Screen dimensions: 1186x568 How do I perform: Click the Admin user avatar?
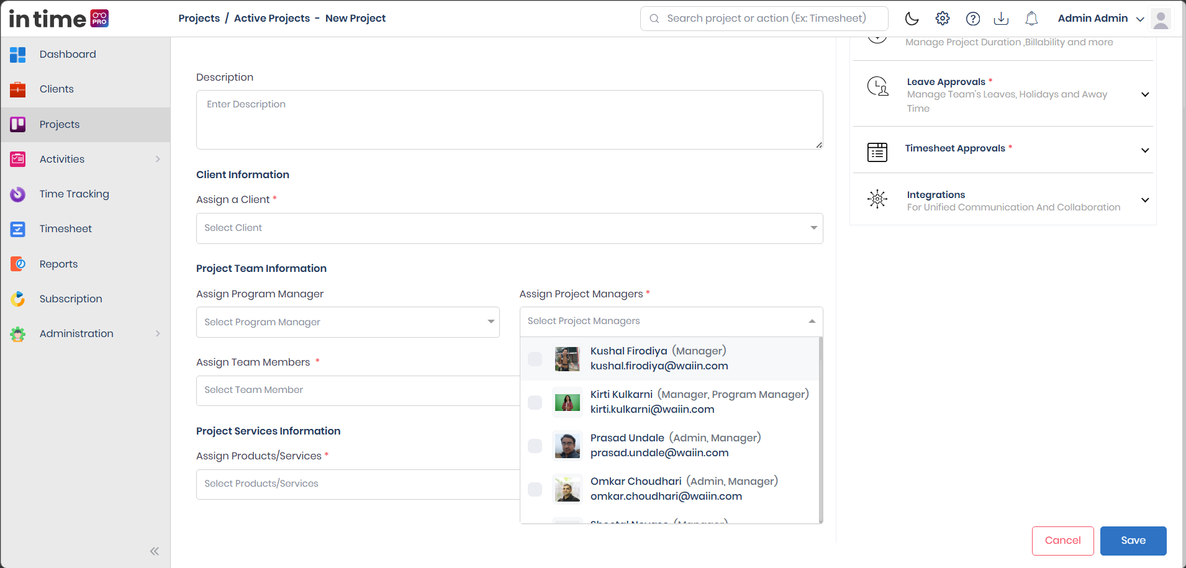tap(1161, 19)
